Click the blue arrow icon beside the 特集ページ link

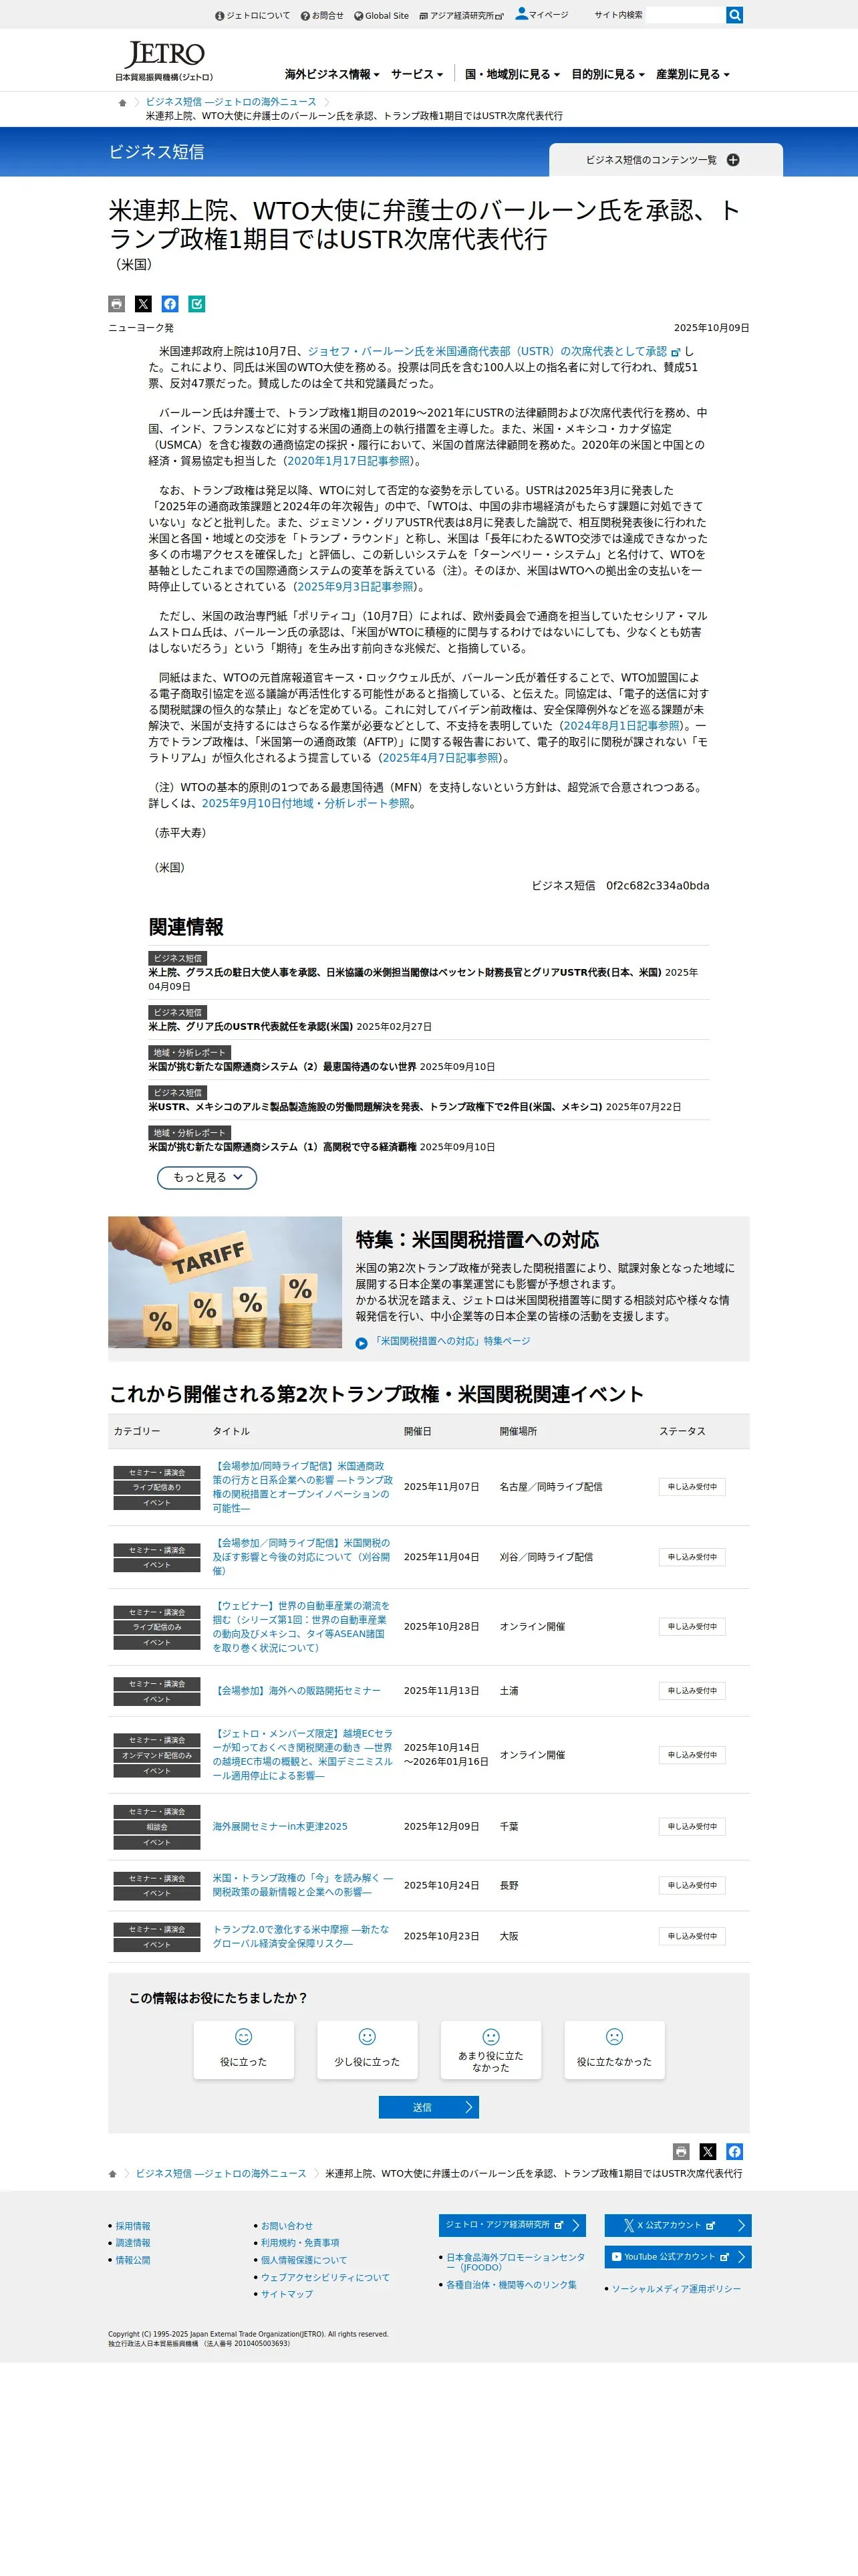coord(362,1343)
